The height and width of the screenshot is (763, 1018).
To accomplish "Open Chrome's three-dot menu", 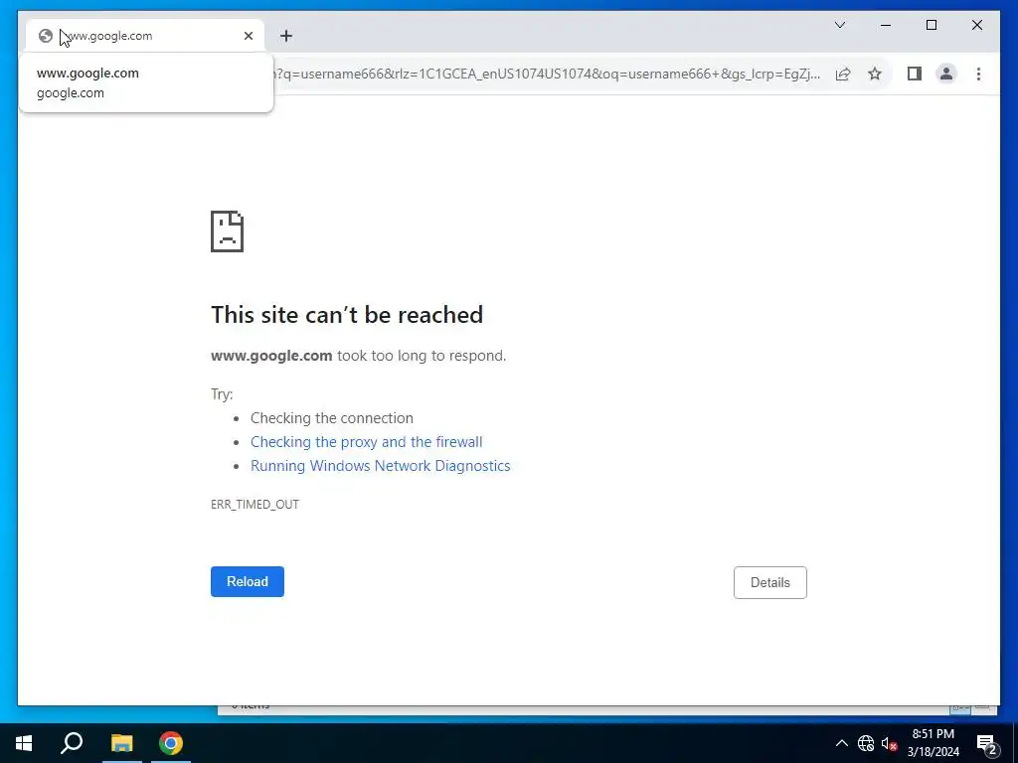I will click(978, 74).
